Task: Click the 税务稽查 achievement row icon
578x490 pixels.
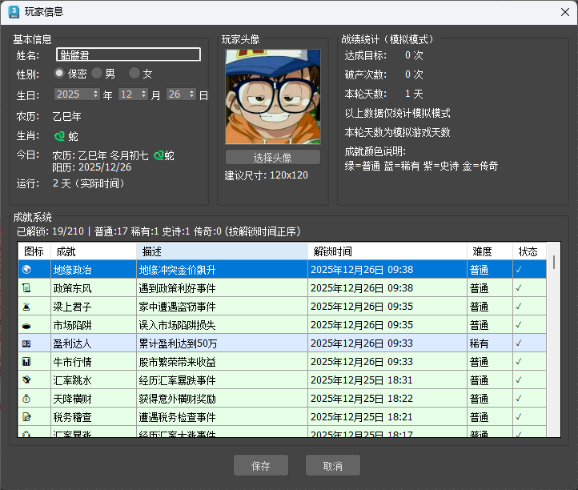Action: point(26,417)
